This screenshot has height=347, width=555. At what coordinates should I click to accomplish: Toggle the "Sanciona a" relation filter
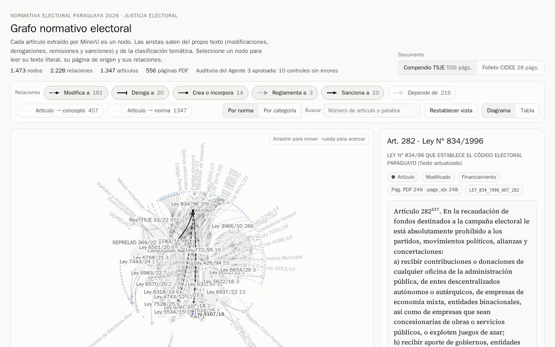tap(353, 93)
